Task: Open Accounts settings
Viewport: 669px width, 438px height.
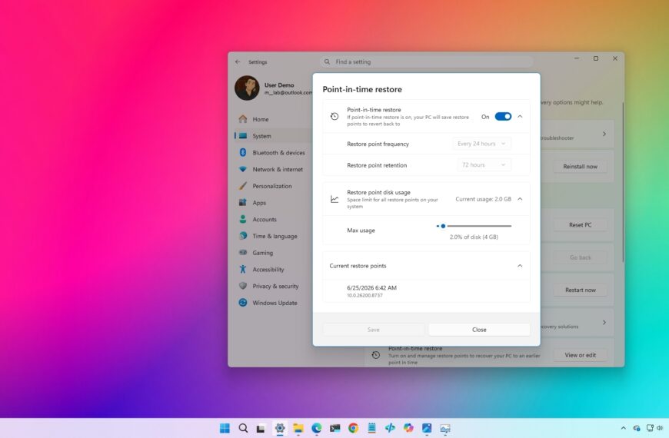Action: (x=273, y=219)
